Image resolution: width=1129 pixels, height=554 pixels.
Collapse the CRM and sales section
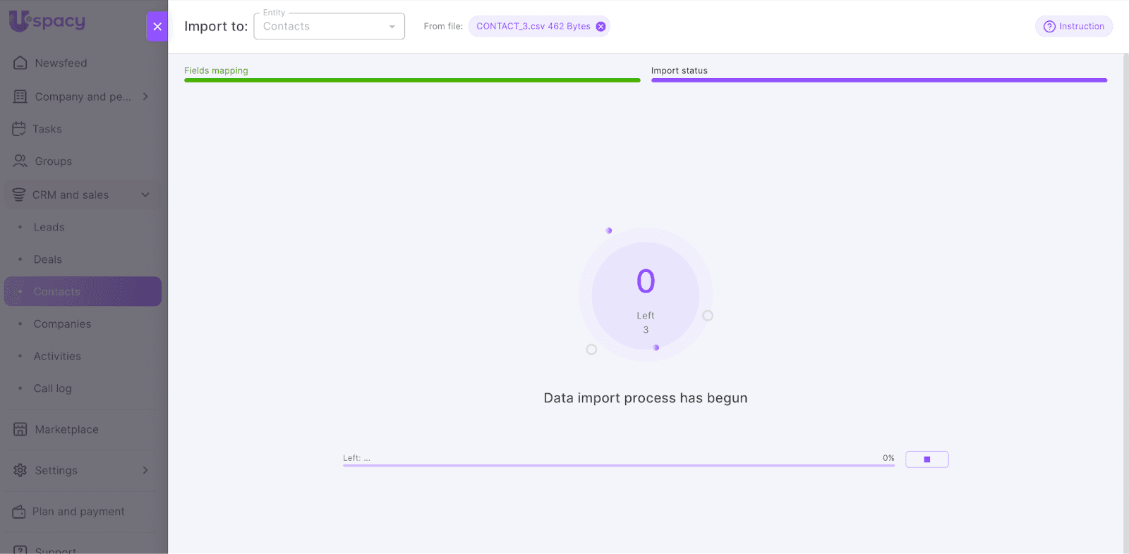pyautogui.click(x=145, y=195)
